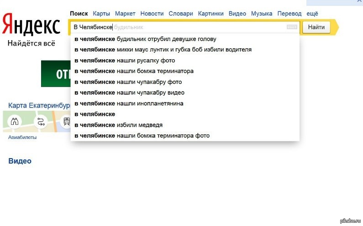Screen dimensions: 363x226
Task: Pick the 'избили медведя' suggestion
Action: (119, 125)
